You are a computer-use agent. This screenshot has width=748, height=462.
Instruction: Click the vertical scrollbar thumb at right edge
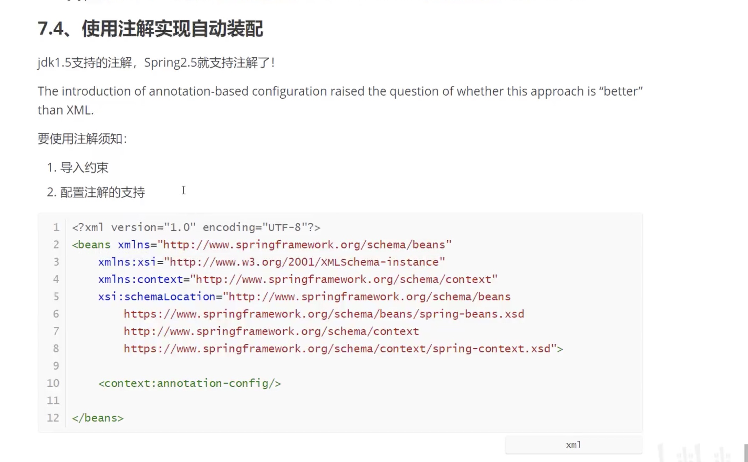click(x=746, y=453)
